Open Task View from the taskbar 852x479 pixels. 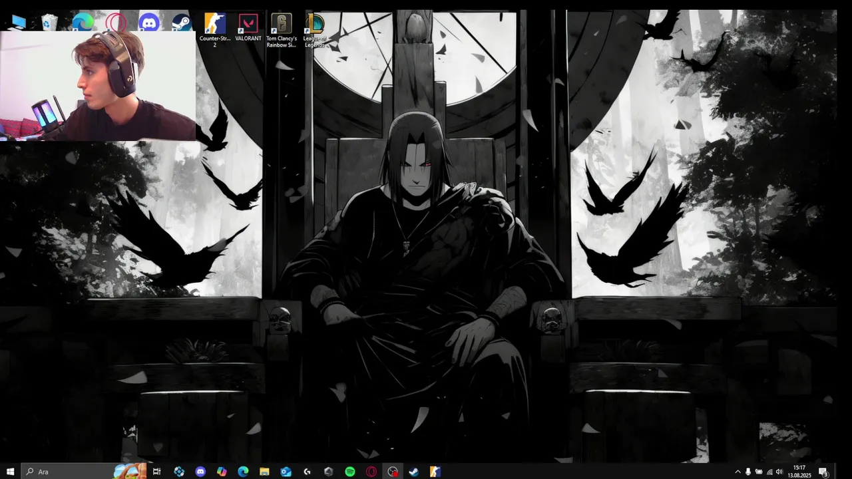(x=157, y=472)
